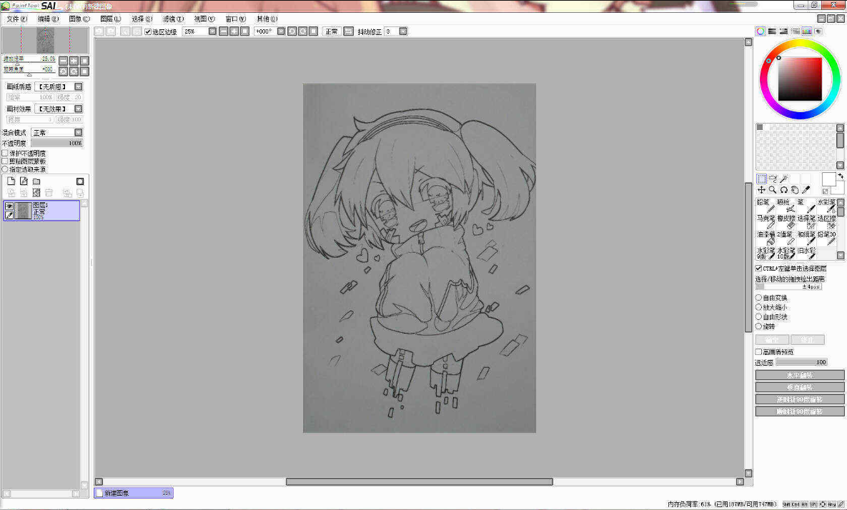
Task: Show the RGB sliders panel
Action: coord(773,31)
